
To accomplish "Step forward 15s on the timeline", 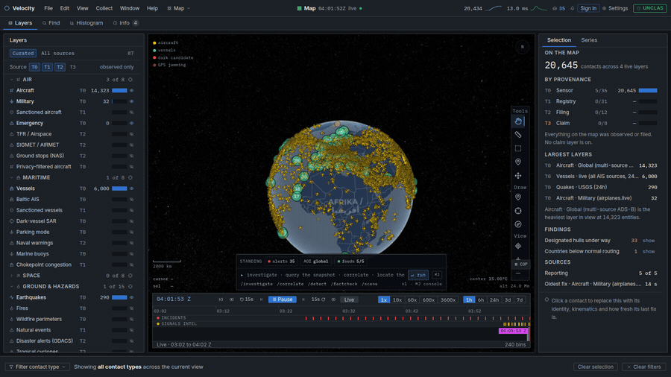I will tap(318, 300).
